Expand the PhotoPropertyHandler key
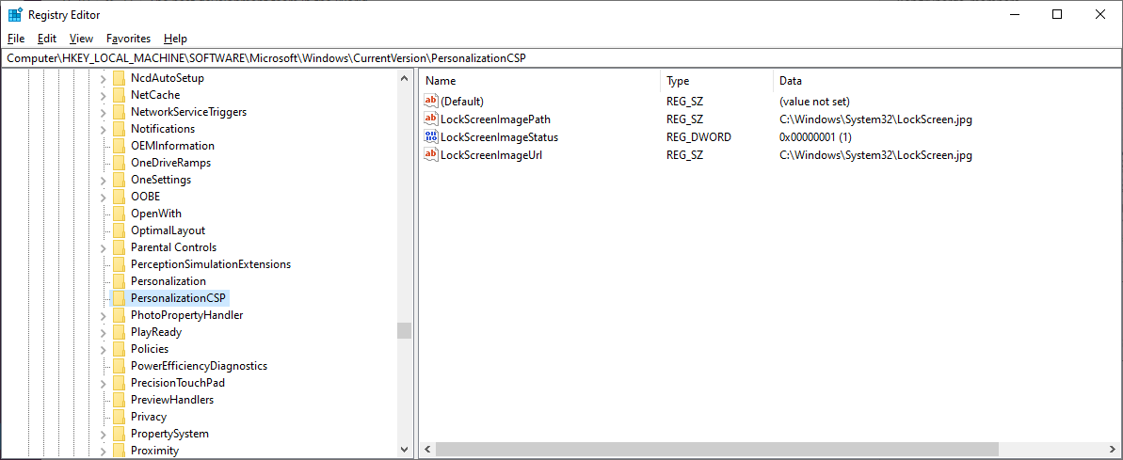The width and height of the screenshot is (1123, 460). tap(104, 315)
